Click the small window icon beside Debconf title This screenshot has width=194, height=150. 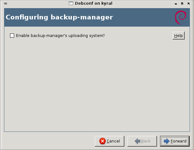coord(71,3)
